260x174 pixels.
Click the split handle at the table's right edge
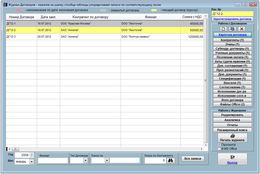coord(205,81)
